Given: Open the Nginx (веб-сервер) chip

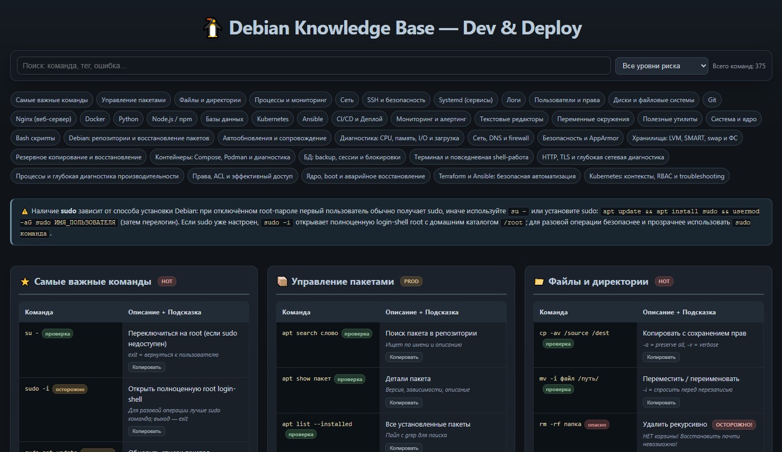Looking at the screenshot, I should point(43,119).
